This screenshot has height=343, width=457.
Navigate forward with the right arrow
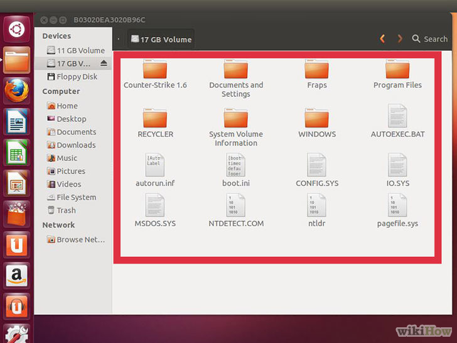[400, 39]
